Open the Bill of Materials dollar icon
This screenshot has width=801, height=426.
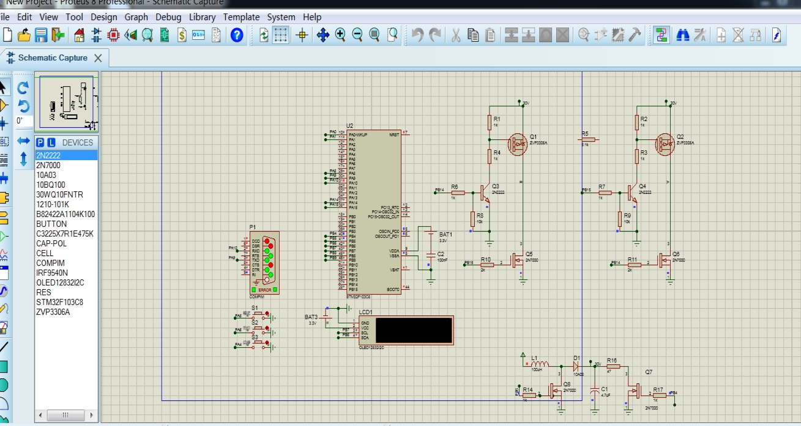(x=182, y=35)
